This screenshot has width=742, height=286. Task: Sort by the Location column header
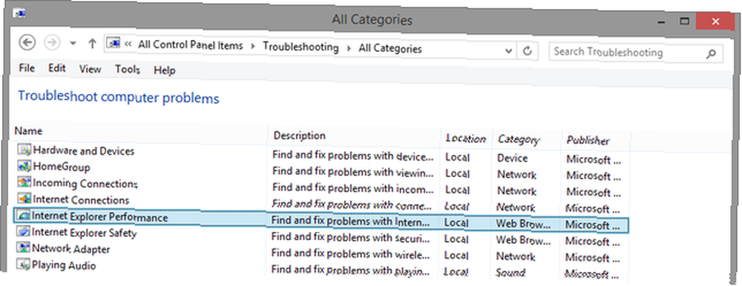[x=466, y=139]
